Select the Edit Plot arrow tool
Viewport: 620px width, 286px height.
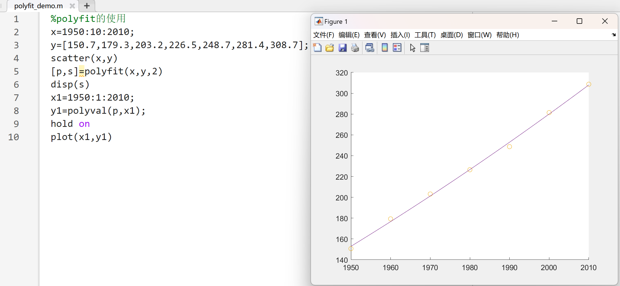(x=413, y=48)
